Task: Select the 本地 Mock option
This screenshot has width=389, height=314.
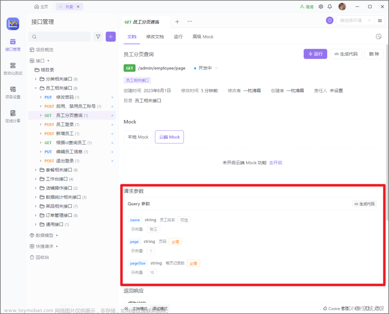Action: 138,137
